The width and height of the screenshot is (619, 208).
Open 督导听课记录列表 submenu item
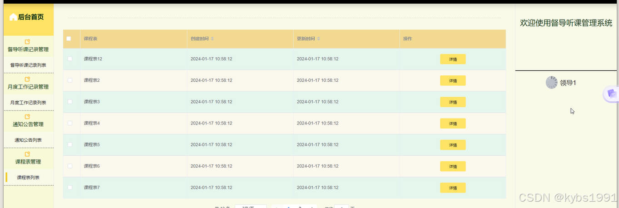[x=28, y=65]
